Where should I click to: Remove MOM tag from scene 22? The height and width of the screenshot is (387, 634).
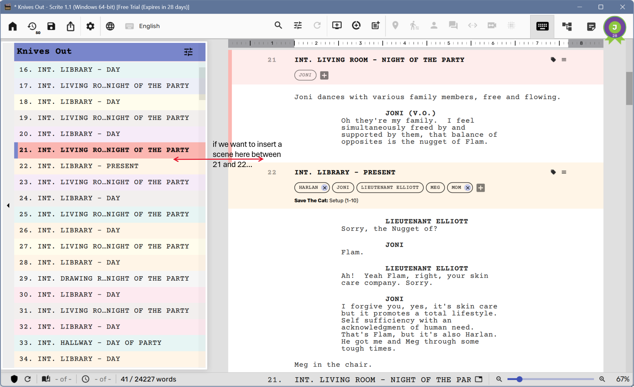[x=468, y=188]
